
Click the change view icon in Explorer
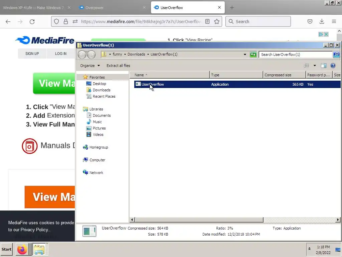pos(307,66)
